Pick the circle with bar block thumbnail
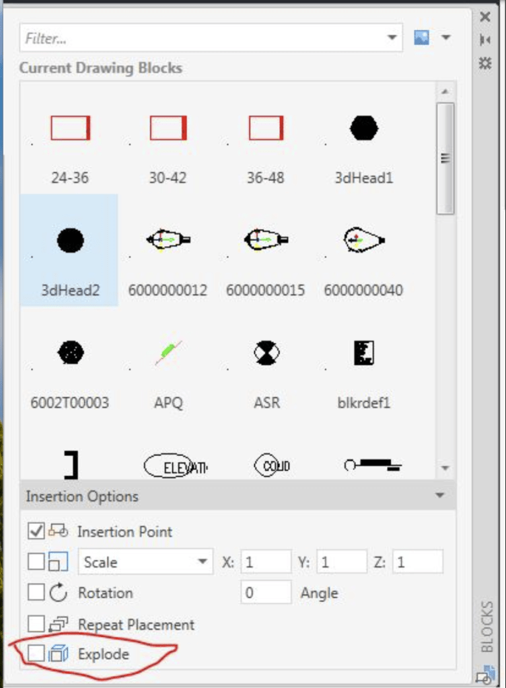506x688 pixels. tap(373, 465)
